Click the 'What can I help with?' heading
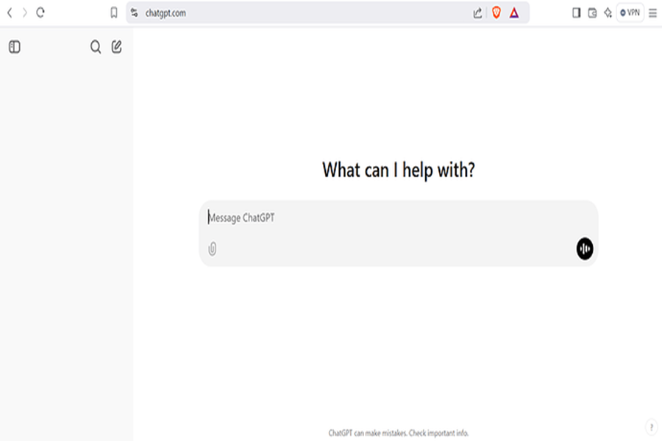Screen dimensions: 662x441 [x=399, y=170]
